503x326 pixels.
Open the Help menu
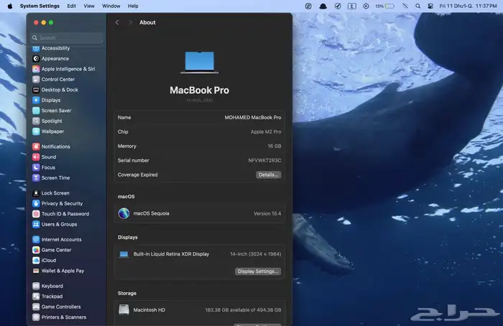[x=133, y=6]
